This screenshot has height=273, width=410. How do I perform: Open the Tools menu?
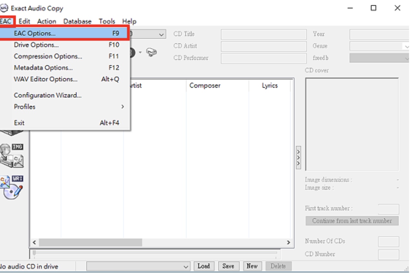click(x=107, y=21)
